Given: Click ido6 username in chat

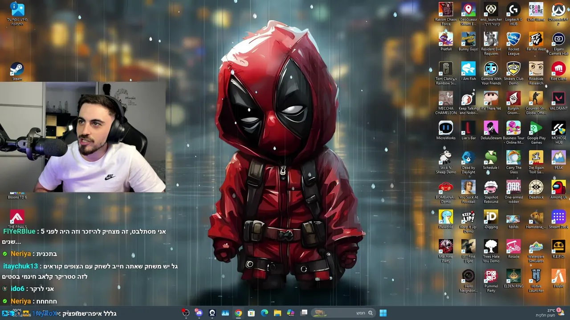Looking at the screenshot, I should point(17,289).
